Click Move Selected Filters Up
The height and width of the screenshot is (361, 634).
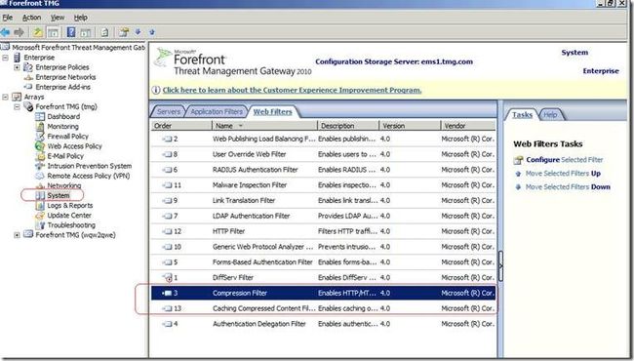click(x=563, y=174)
